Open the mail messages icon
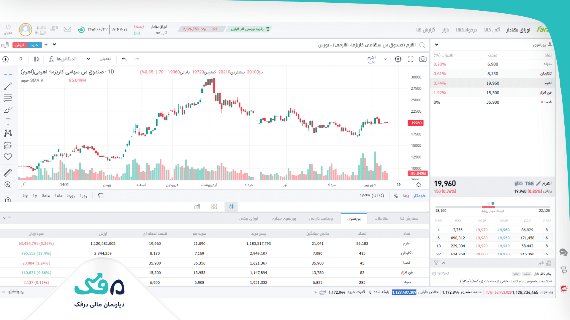This screenshot has width=570, height=320. coord(67,29)
